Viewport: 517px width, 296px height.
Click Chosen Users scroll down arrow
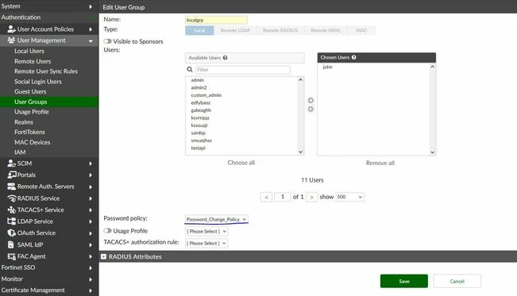433,152
